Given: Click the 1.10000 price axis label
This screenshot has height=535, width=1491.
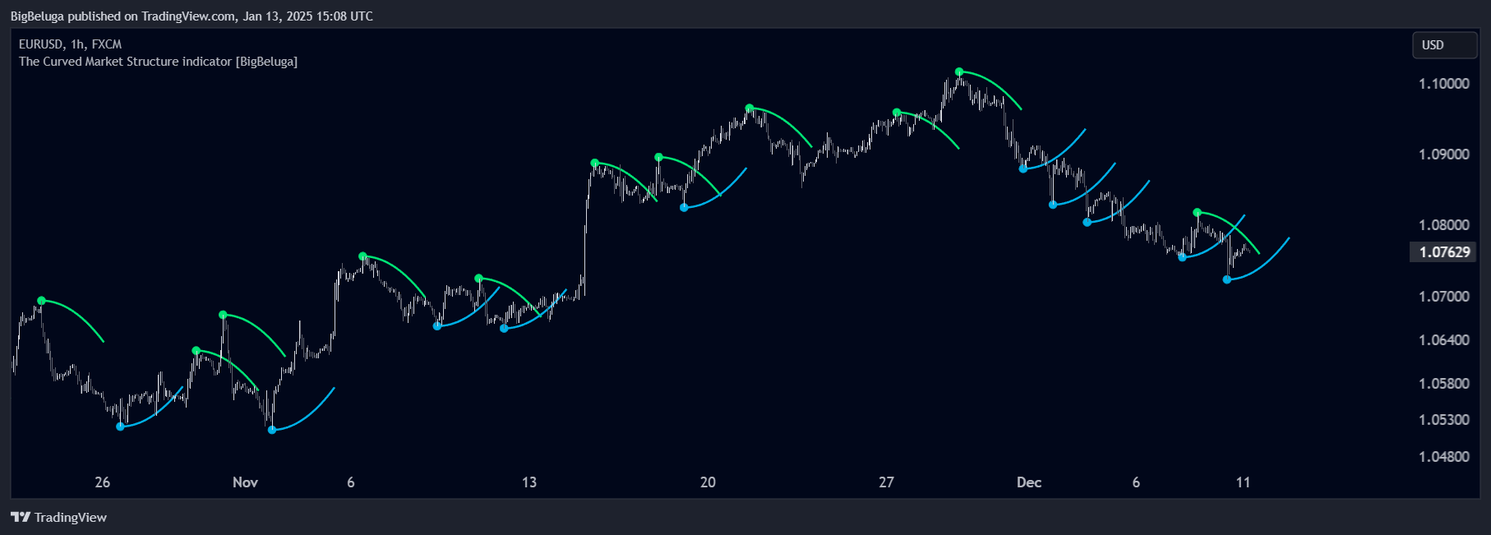Looking at the screenshot, I should tap(1444, 84).
